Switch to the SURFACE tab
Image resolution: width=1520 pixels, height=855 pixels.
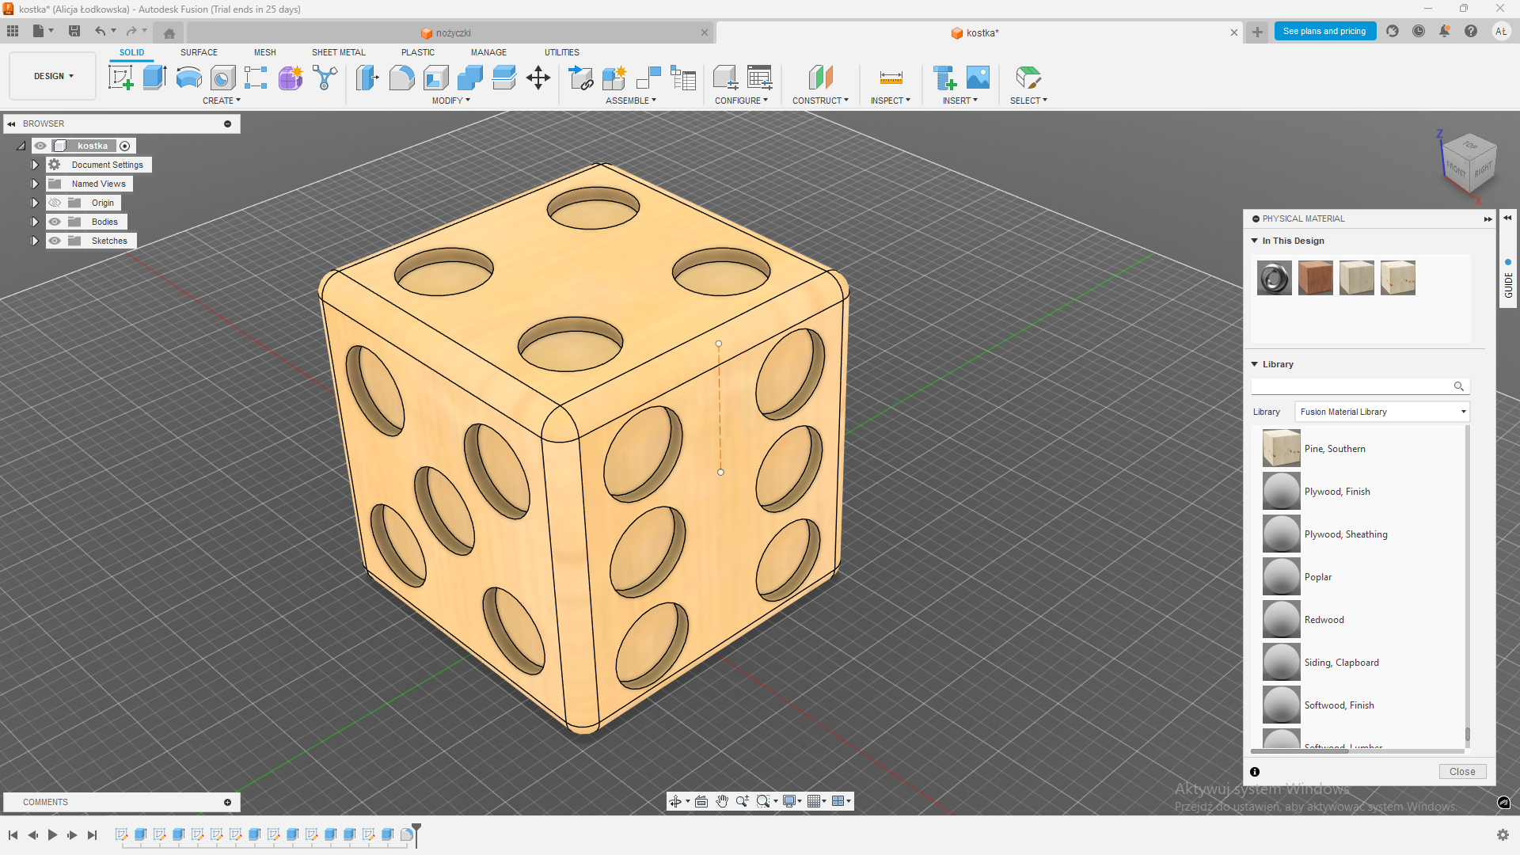tap(199, 52)
